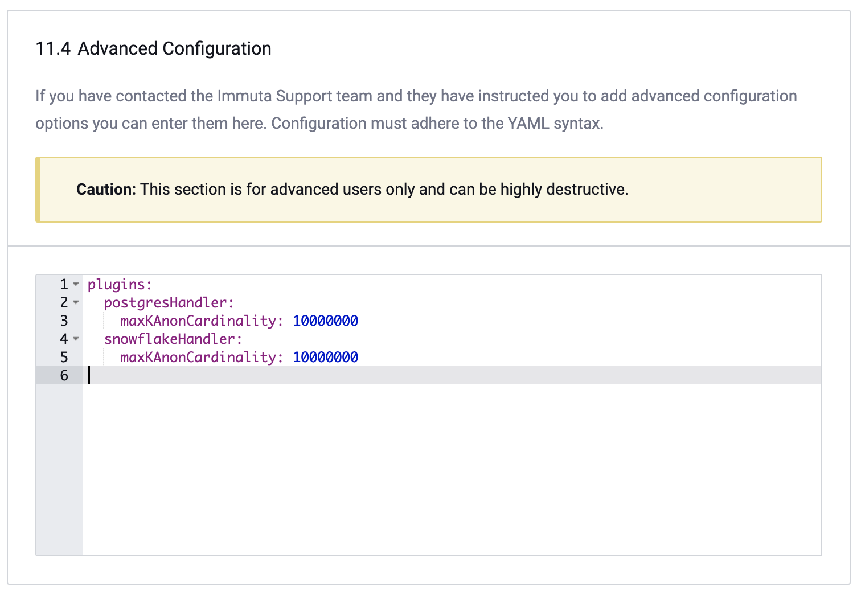This screenshot has width=861, height=591.
Task: Collapse the plugins fold arrow on line 1
Action: click(76, 284)
